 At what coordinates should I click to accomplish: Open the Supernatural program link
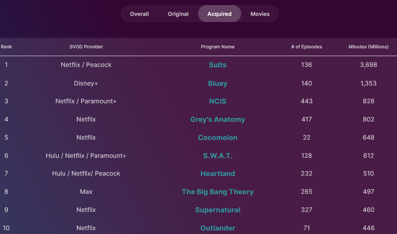[217, 210]
